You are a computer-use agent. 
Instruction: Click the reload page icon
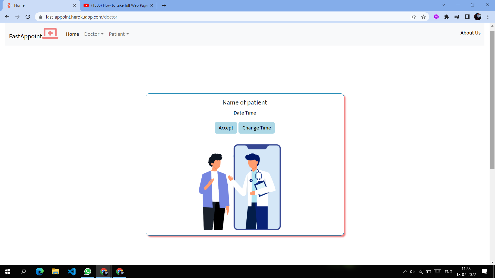point(28,17)
